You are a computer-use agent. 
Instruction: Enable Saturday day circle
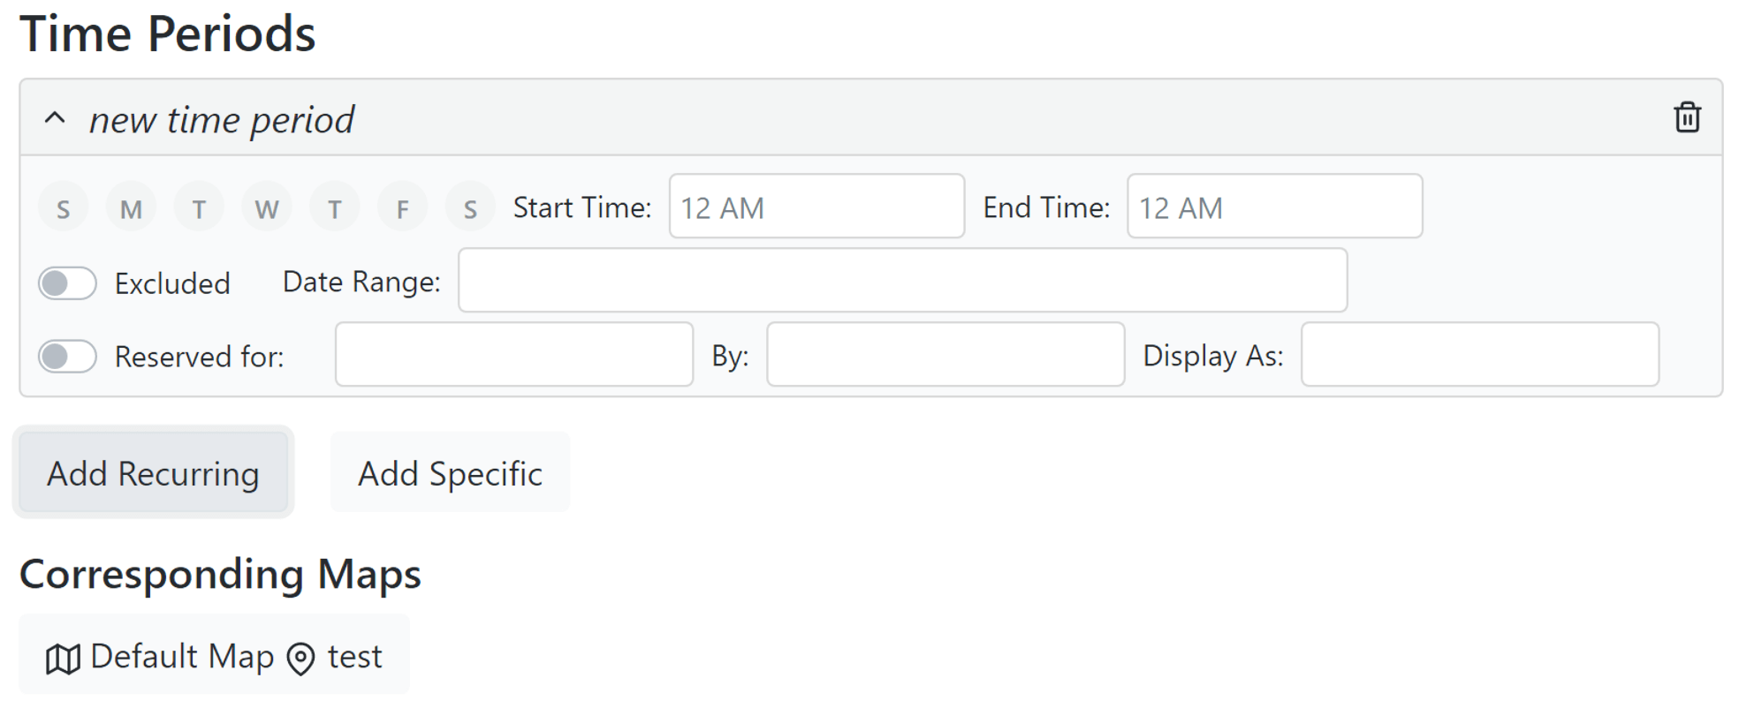[x=470, y=208]
